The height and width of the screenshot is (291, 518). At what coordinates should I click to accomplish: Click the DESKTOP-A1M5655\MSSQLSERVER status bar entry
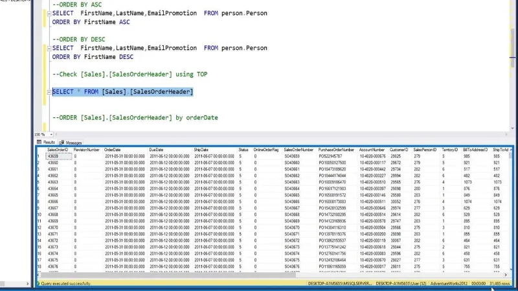(340, 283)
